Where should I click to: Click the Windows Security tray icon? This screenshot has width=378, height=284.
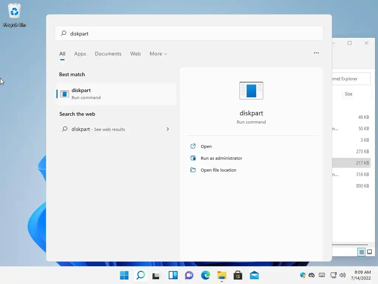303,275
